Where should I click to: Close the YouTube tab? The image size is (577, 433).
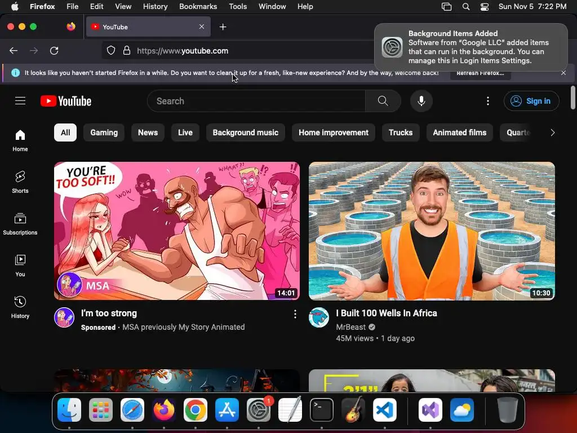coord(202,26)
